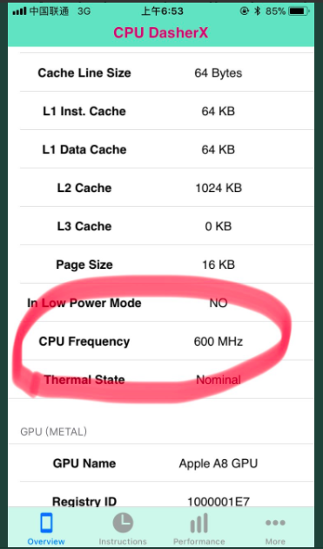Tap the CPU DasherX title

coord(160,32)
